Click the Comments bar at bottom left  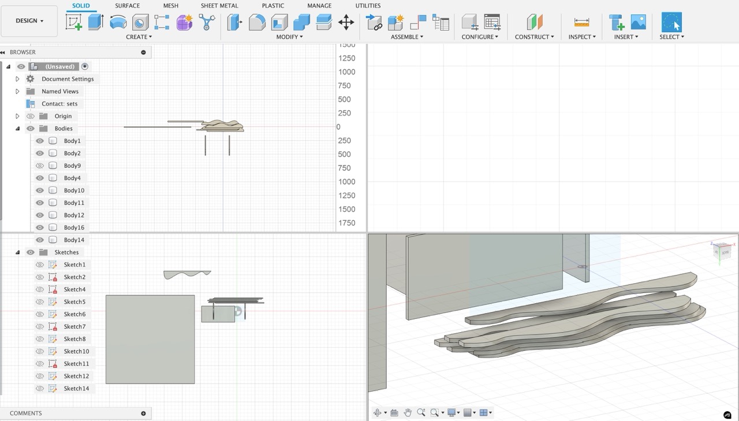point(25,413)
